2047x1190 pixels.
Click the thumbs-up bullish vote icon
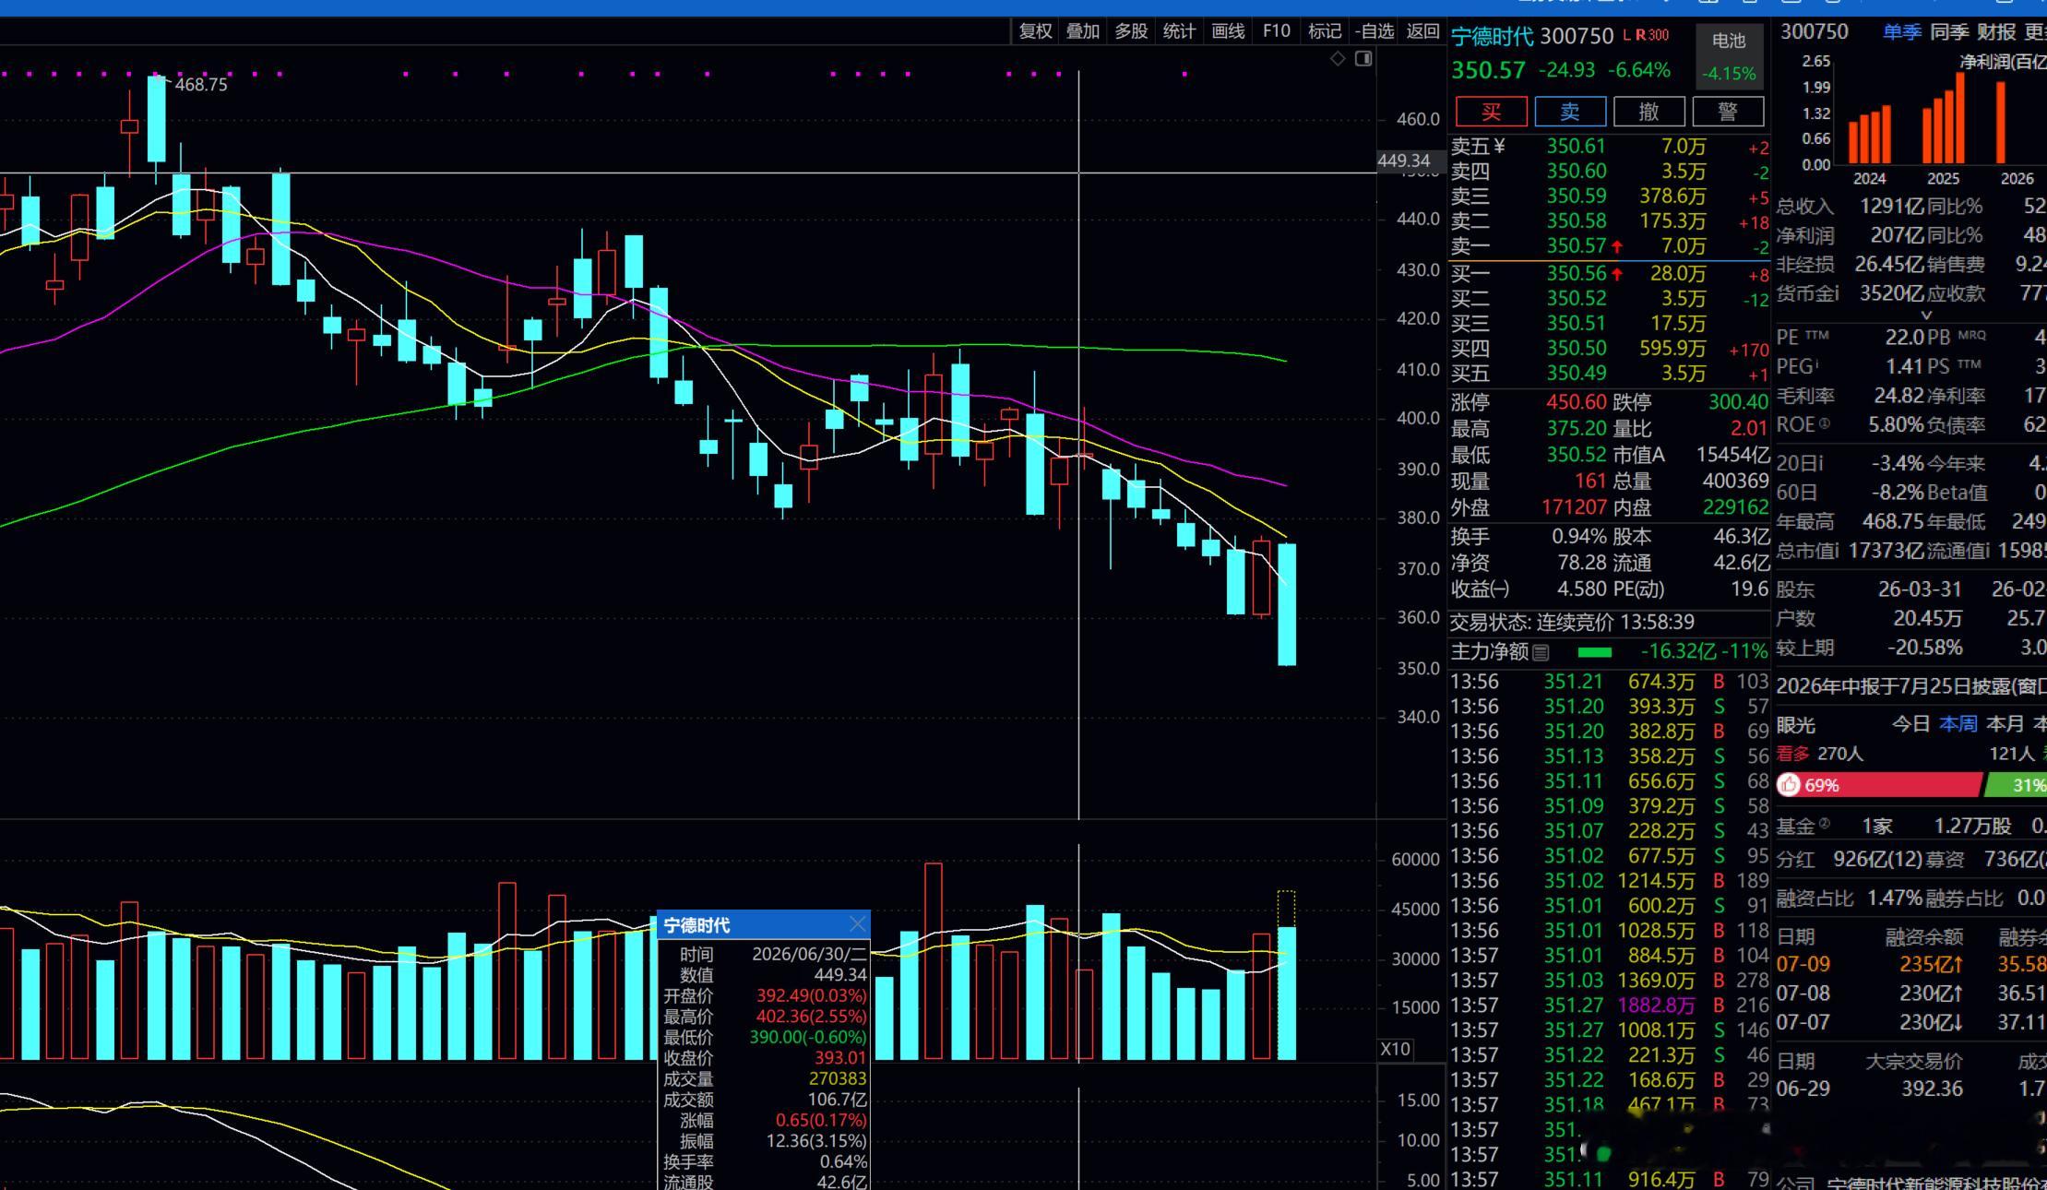[1790, 785]
